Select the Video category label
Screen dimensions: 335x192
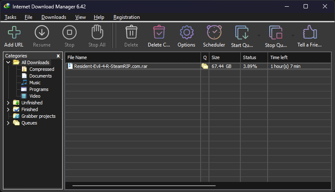(x=35, y=96)
